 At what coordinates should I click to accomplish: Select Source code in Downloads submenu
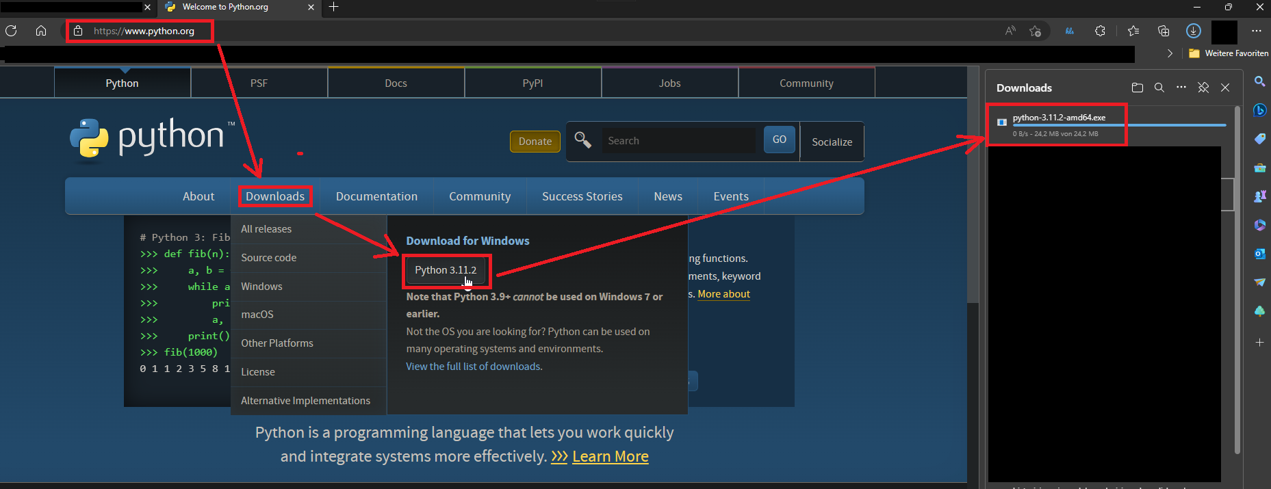coord(309,258)
